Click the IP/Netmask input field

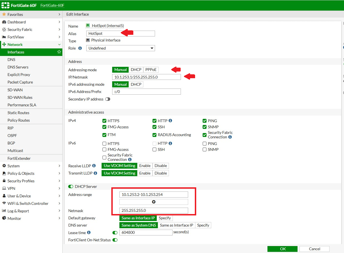[x=146, y=77]
